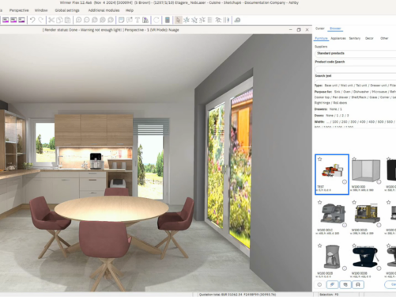Screen dimensions: 396x297
Task: Filter by Pan drawer purpose
Action: pos(340,97)
